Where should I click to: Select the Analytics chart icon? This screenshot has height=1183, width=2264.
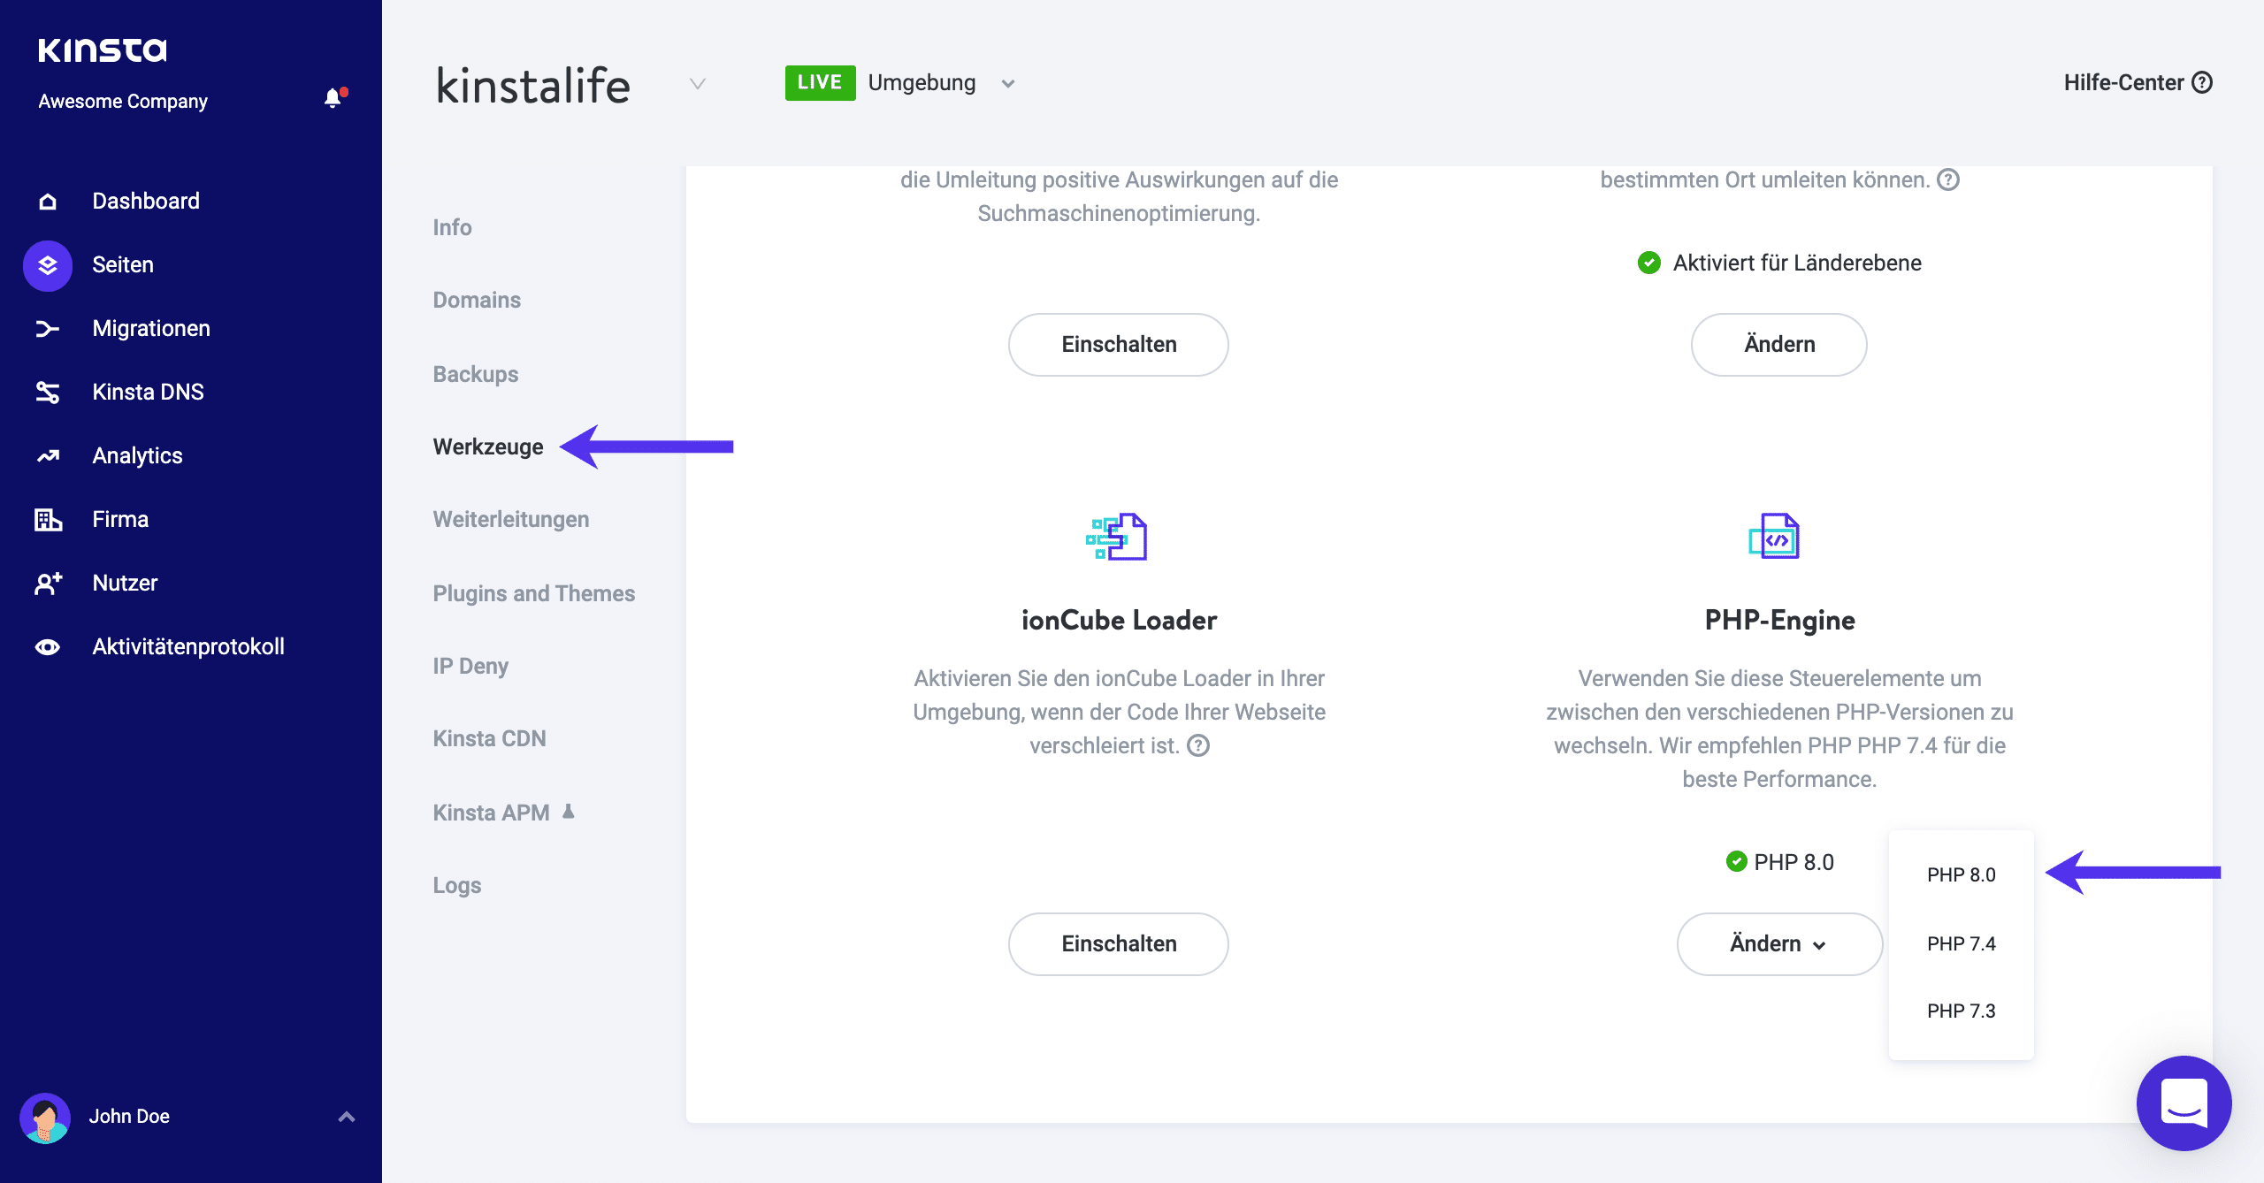(x=46, y=455)
